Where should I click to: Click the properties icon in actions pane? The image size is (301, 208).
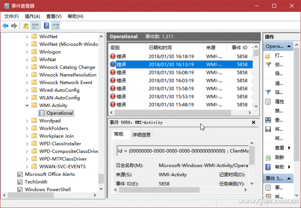pos(268,102)
